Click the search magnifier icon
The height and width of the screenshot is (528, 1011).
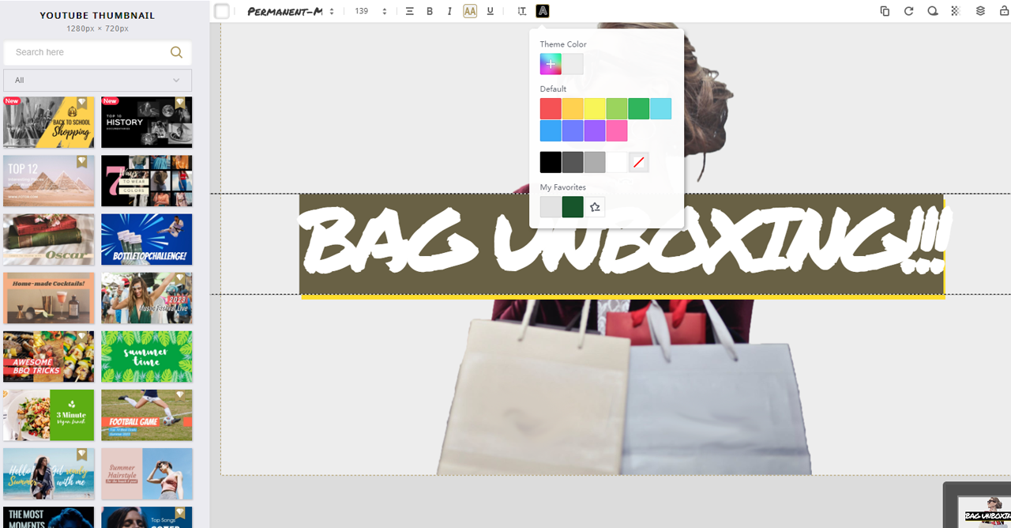(x=176, y=52)
